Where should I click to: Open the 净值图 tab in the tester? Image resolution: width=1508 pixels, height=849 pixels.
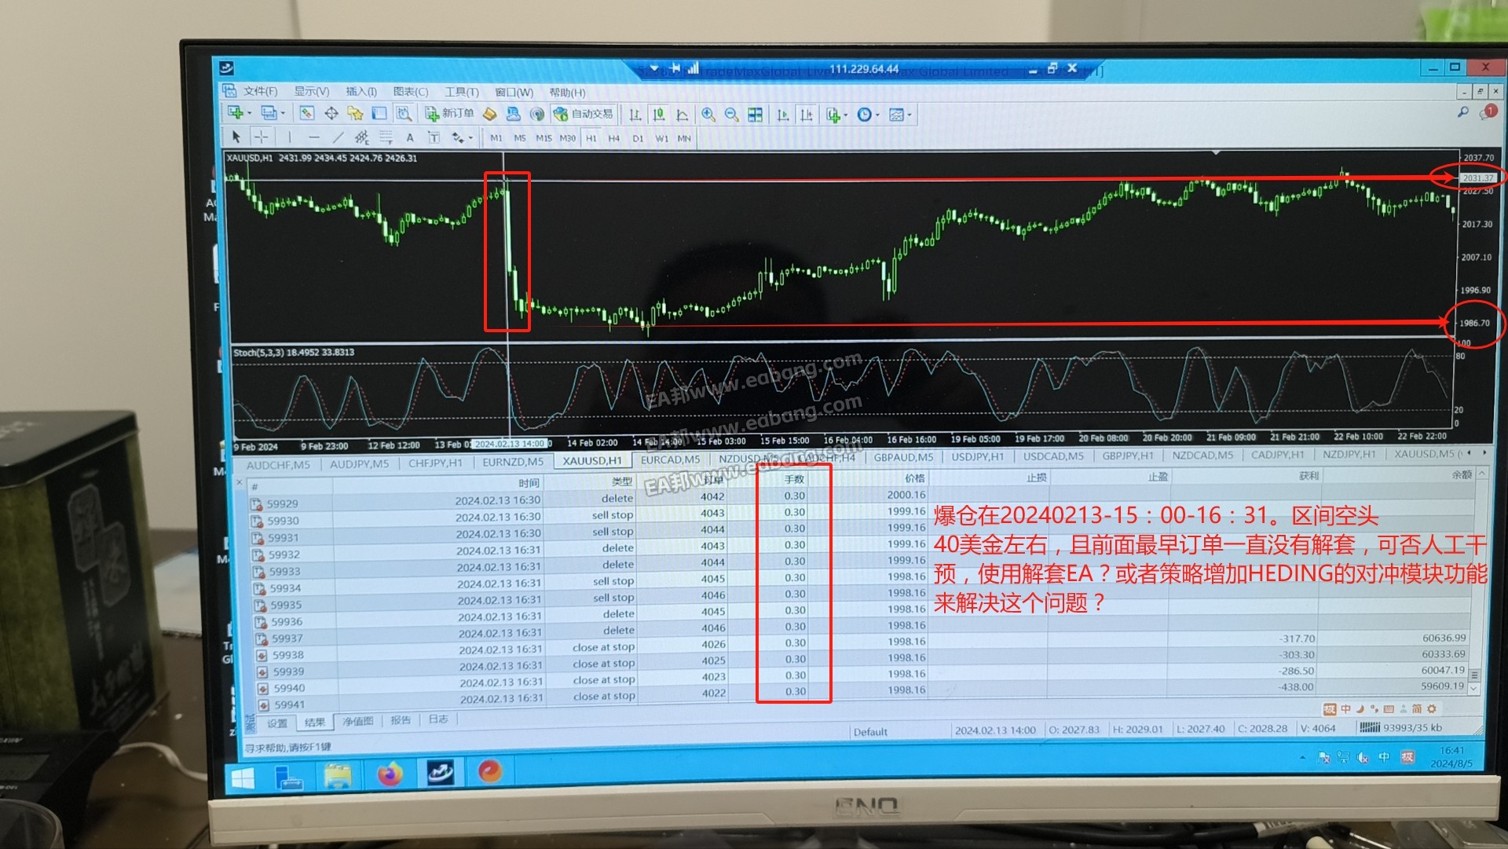[x=358, y=721]
